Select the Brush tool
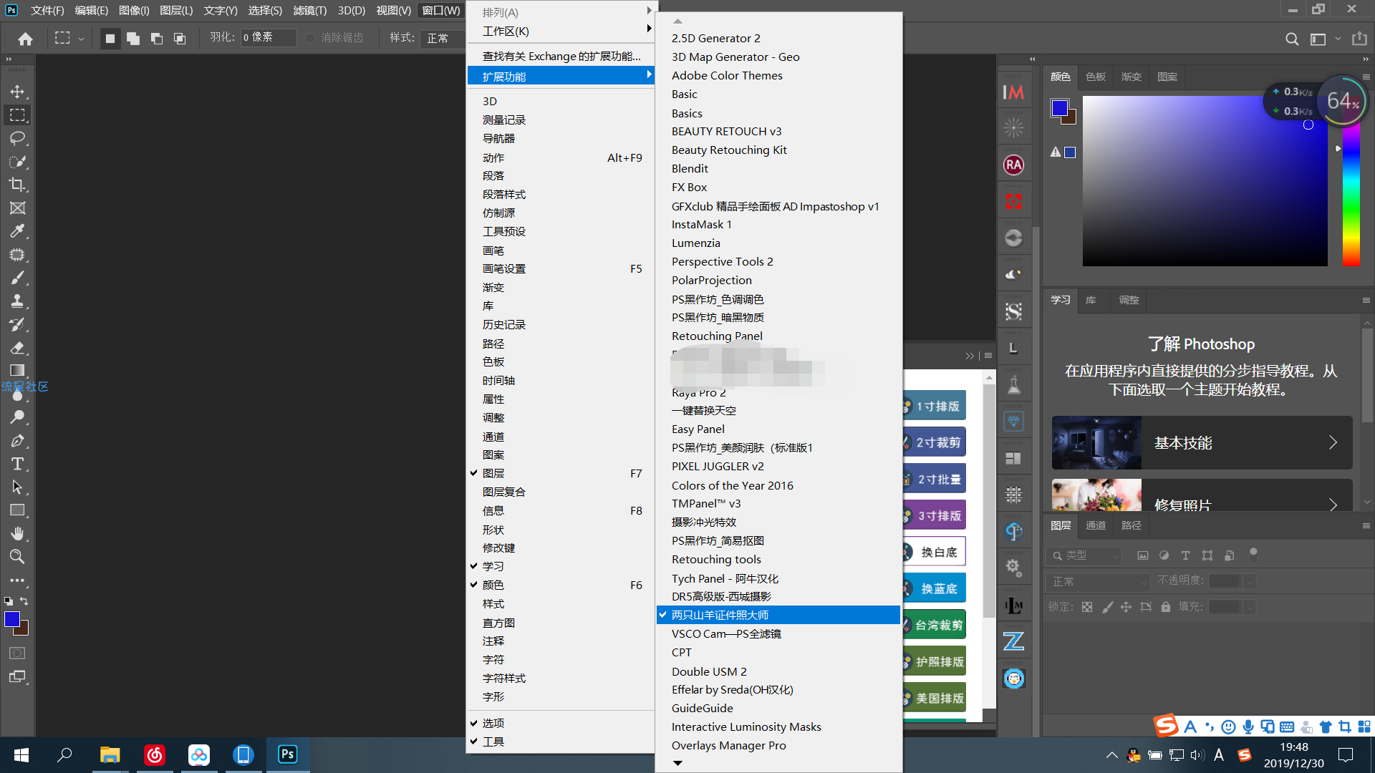The height and width of the screenshot is (773, 1375). point(17,278)
